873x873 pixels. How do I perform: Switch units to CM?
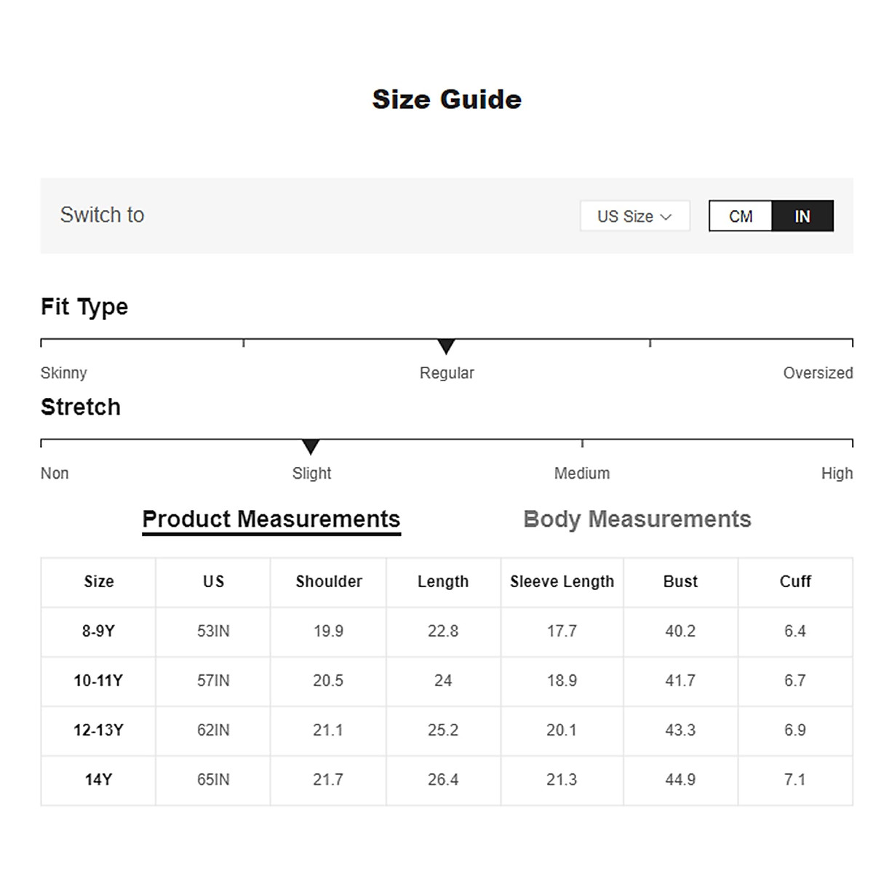click(741, 216)
